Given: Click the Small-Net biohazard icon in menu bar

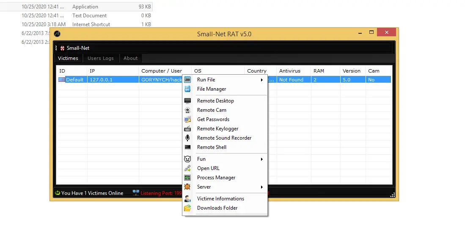Looking at the screenshot, I should pos(62,48).
